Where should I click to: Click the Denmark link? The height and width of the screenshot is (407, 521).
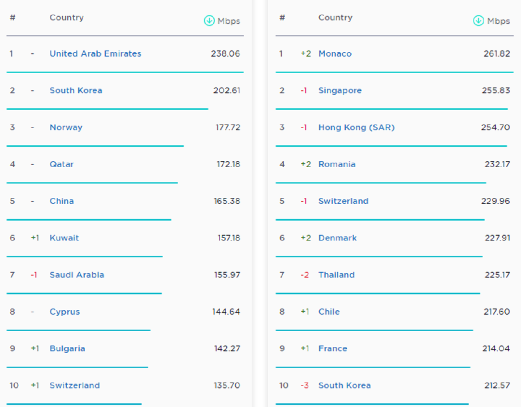tap(337, 238)
